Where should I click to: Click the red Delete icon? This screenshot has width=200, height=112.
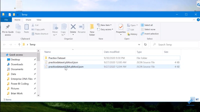click(x=73, y=27)
